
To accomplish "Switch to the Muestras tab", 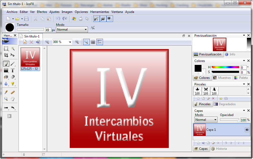I will [x=222, y=78].
